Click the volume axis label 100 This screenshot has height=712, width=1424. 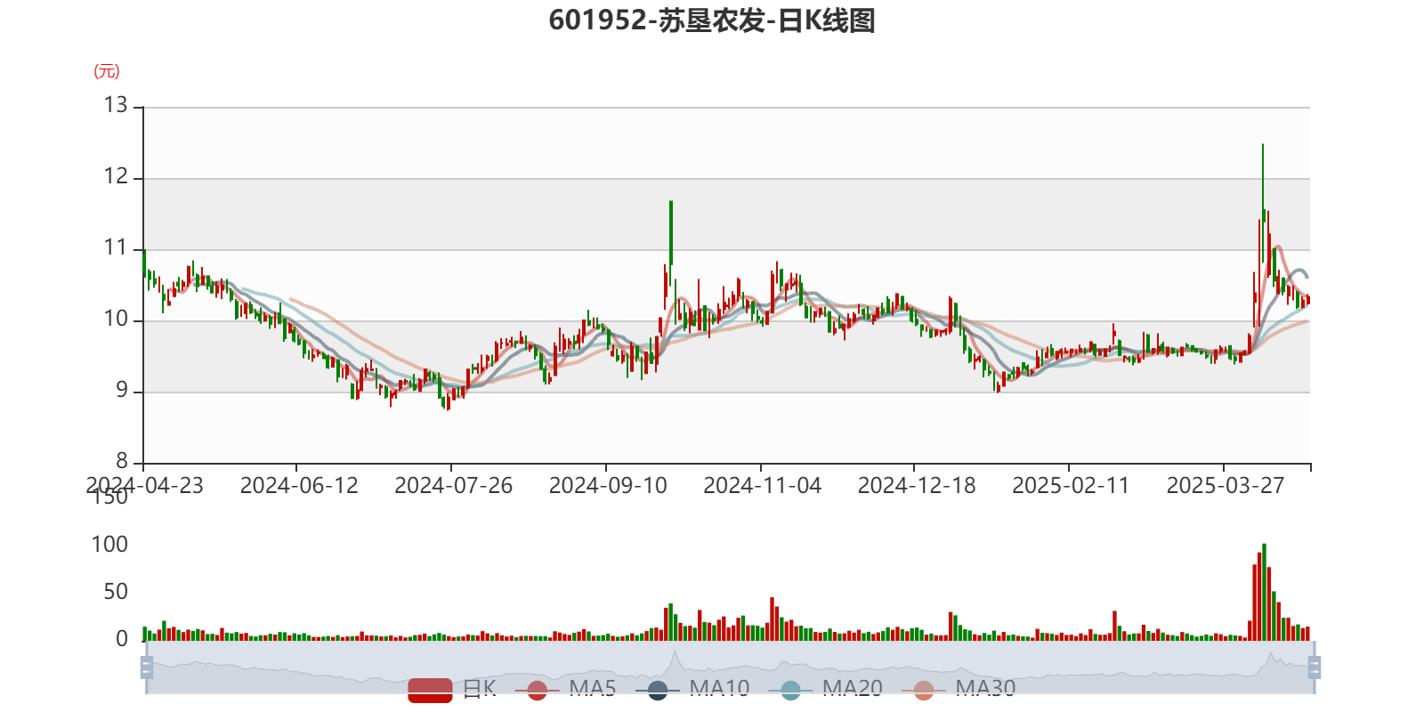pos(109,545)
